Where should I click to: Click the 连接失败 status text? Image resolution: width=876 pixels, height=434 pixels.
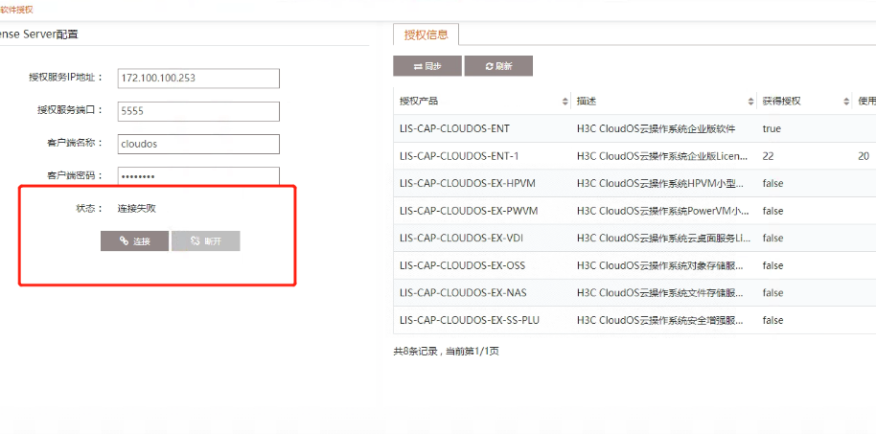[x=137, y=209]
